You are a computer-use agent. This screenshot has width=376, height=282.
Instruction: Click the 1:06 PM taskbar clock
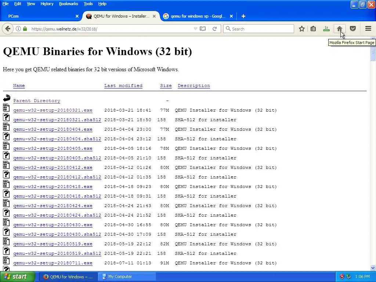point(362,276)
